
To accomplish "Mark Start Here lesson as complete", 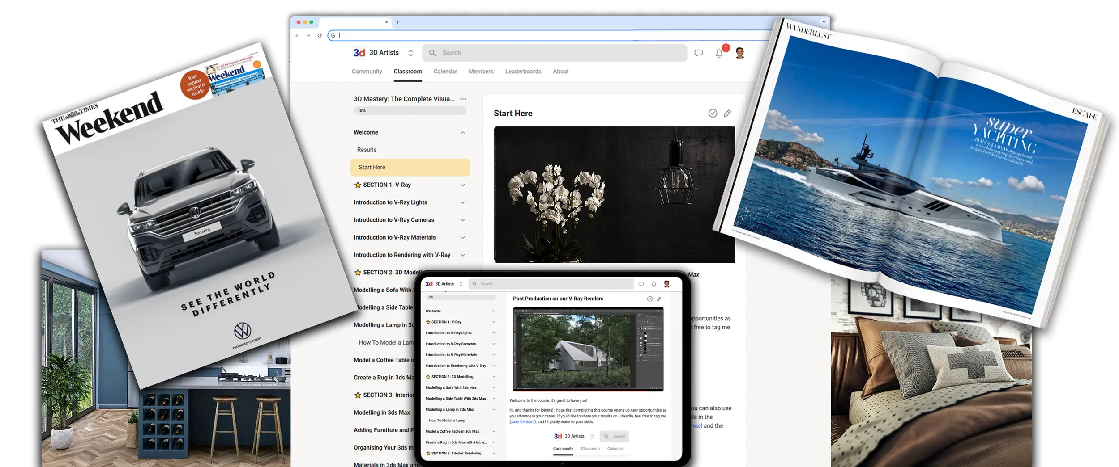I will [713, 114].
